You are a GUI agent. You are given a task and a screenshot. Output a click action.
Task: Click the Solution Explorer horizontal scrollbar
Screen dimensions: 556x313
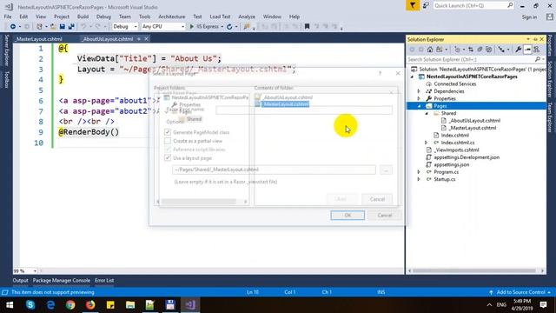(476, 270)
